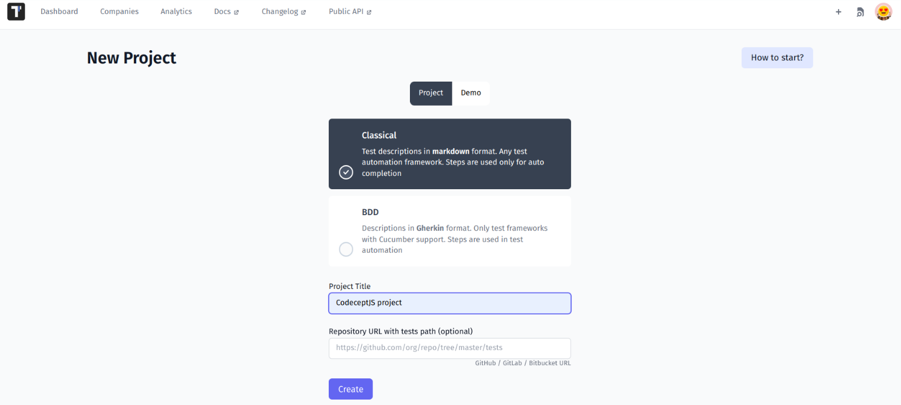The width and height of the screenshot is (901, 405).
Task: Open the Analytics page
Action: coord(176,11)
